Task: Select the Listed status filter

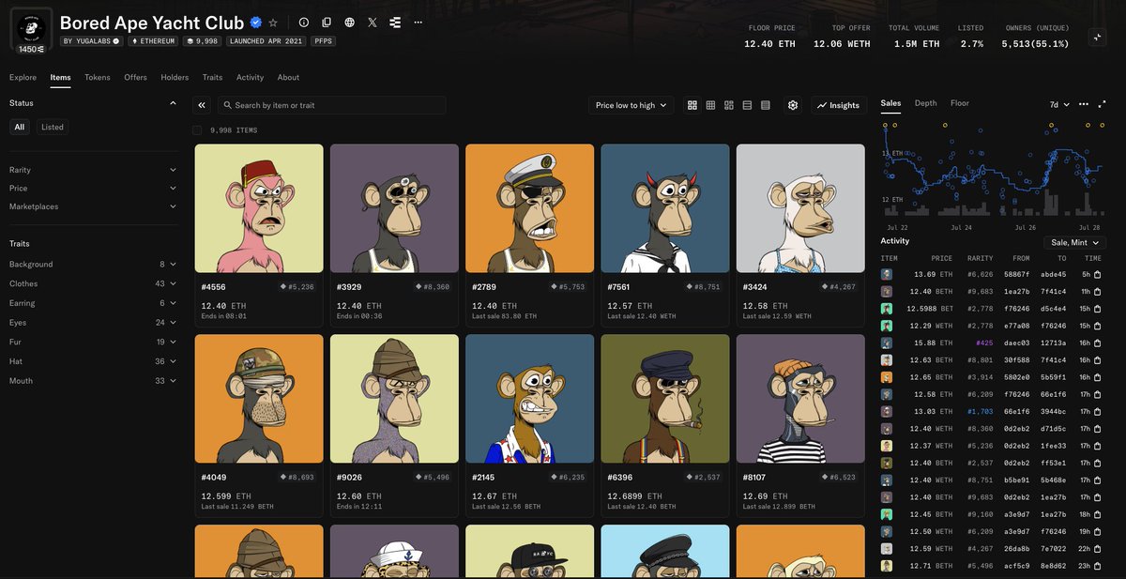Action: pyautogui.click(x=53, y=127)
